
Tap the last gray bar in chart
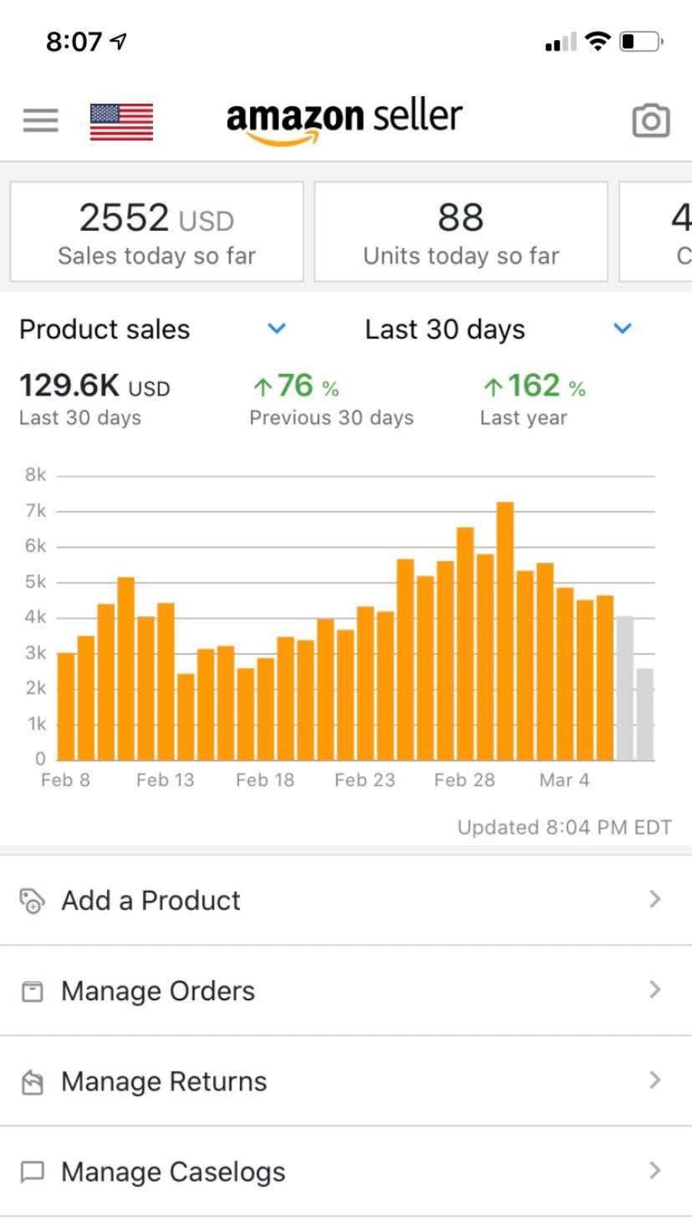pyautogui.click(x=644, y=714)
